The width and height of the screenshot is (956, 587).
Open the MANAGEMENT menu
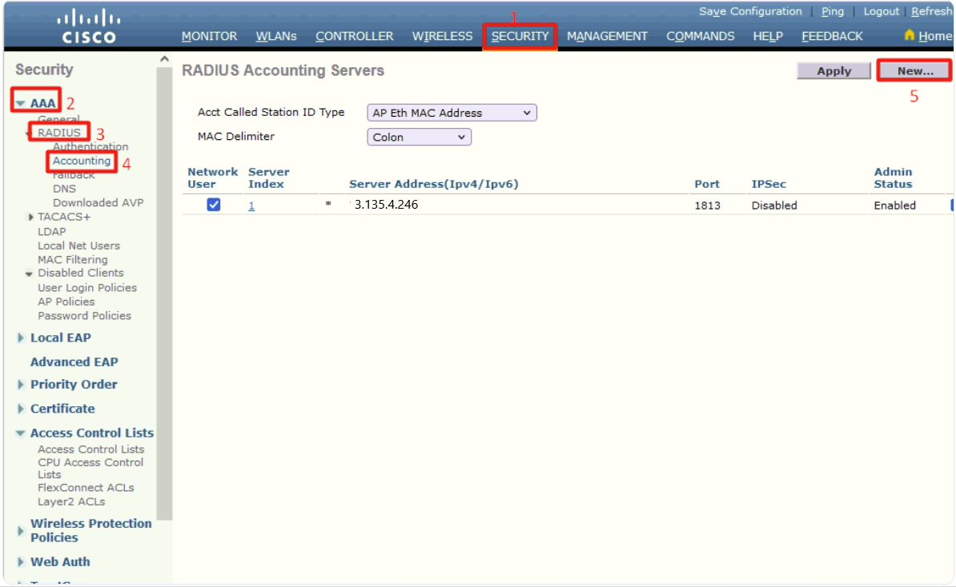[x=607, y=37]
